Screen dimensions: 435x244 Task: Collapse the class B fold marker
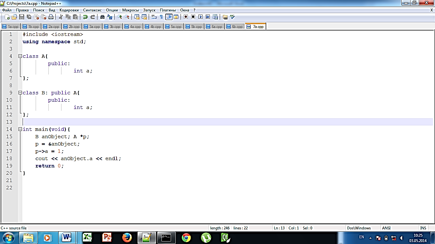(x=20, y=93)
